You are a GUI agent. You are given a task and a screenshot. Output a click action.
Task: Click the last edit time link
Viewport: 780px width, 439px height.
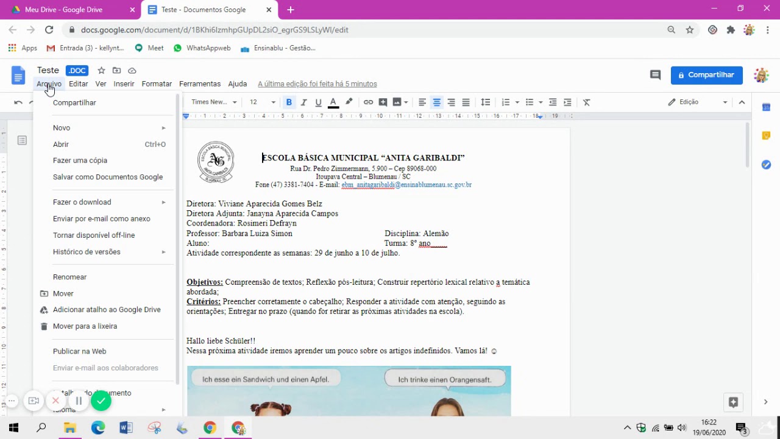(317, 84)
